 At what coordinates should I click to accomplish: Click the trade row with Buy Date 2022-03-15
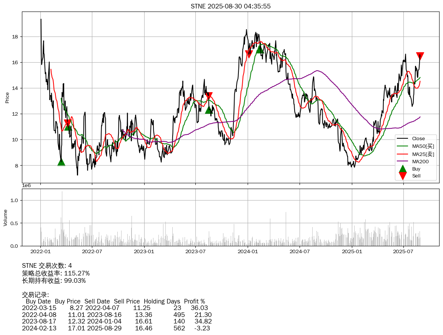(115, 308)
